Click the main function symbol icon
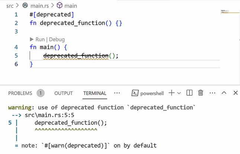The image size is (240, 154). pos(60,6)
